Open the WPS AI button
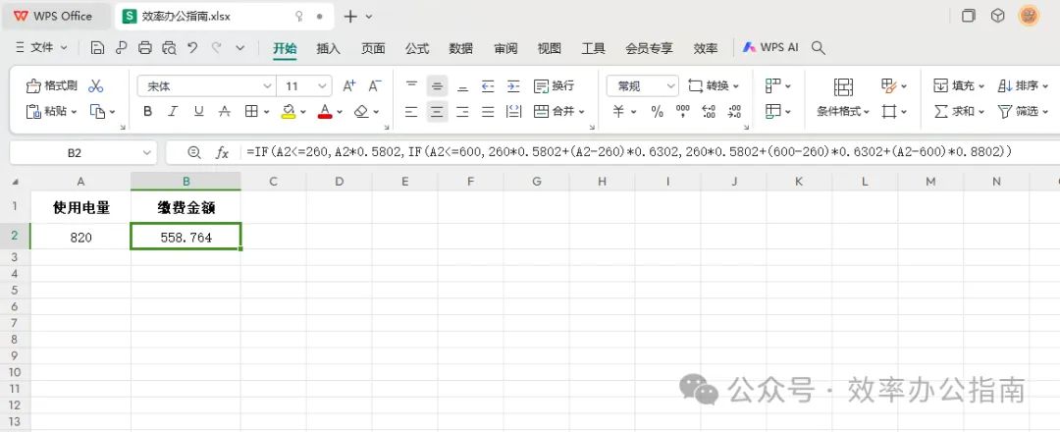Viewport: 1060px width, 432px height. [770, 48]
